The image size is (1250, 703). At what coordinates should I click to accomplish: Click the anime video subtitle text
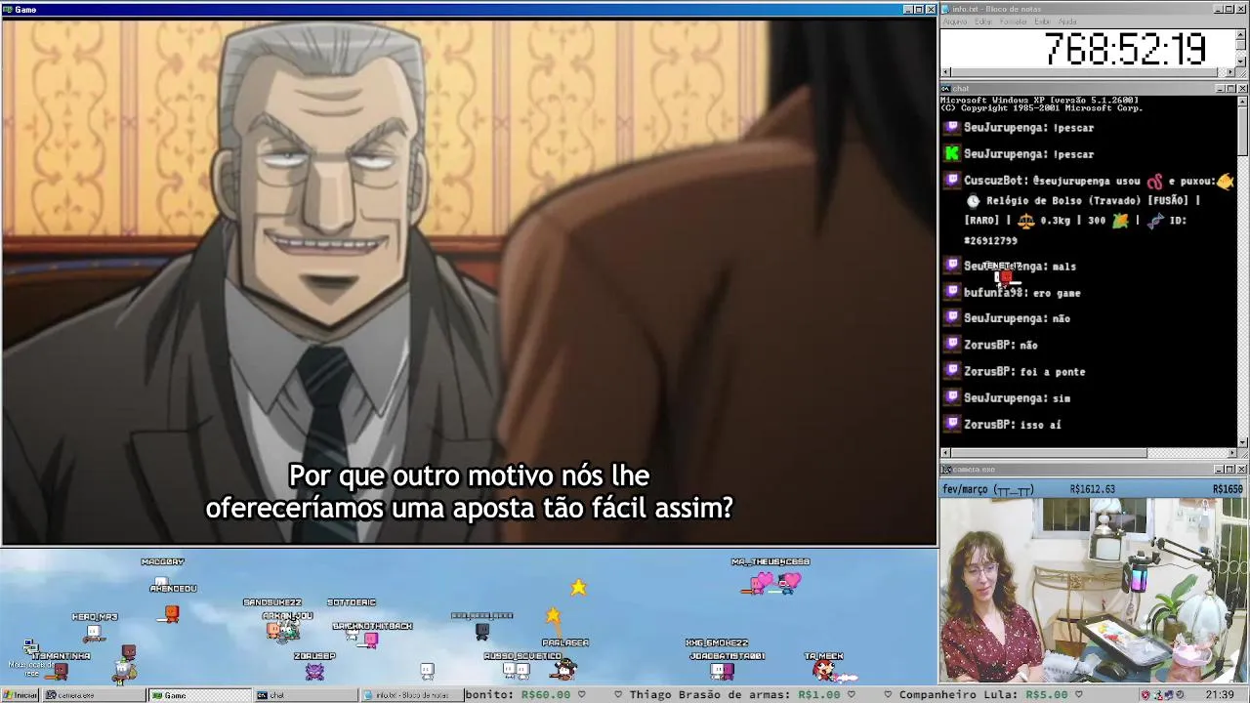coord(469,491)
